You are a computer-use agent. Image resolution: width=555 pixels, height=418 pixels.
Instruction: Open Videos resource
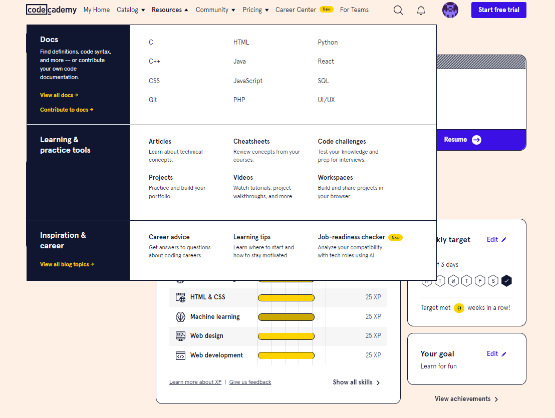coord(243,178)
